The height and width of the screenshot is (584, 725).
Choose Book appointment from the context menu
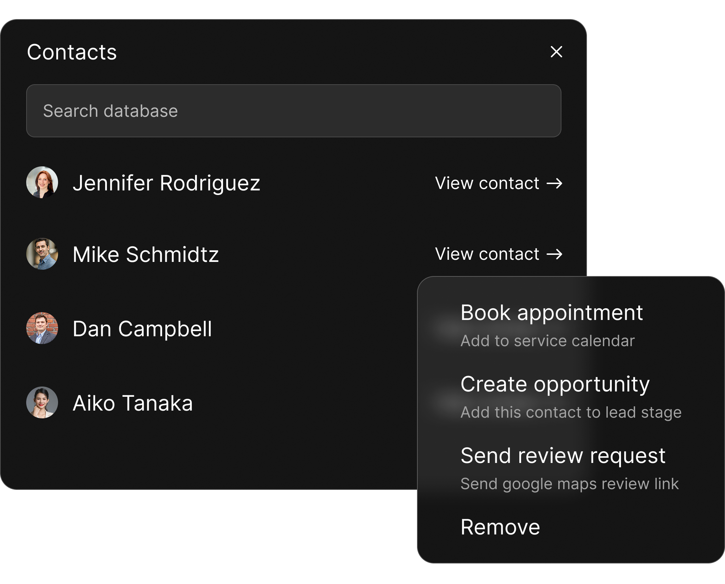pyautogui.click(x=551, y=313)
